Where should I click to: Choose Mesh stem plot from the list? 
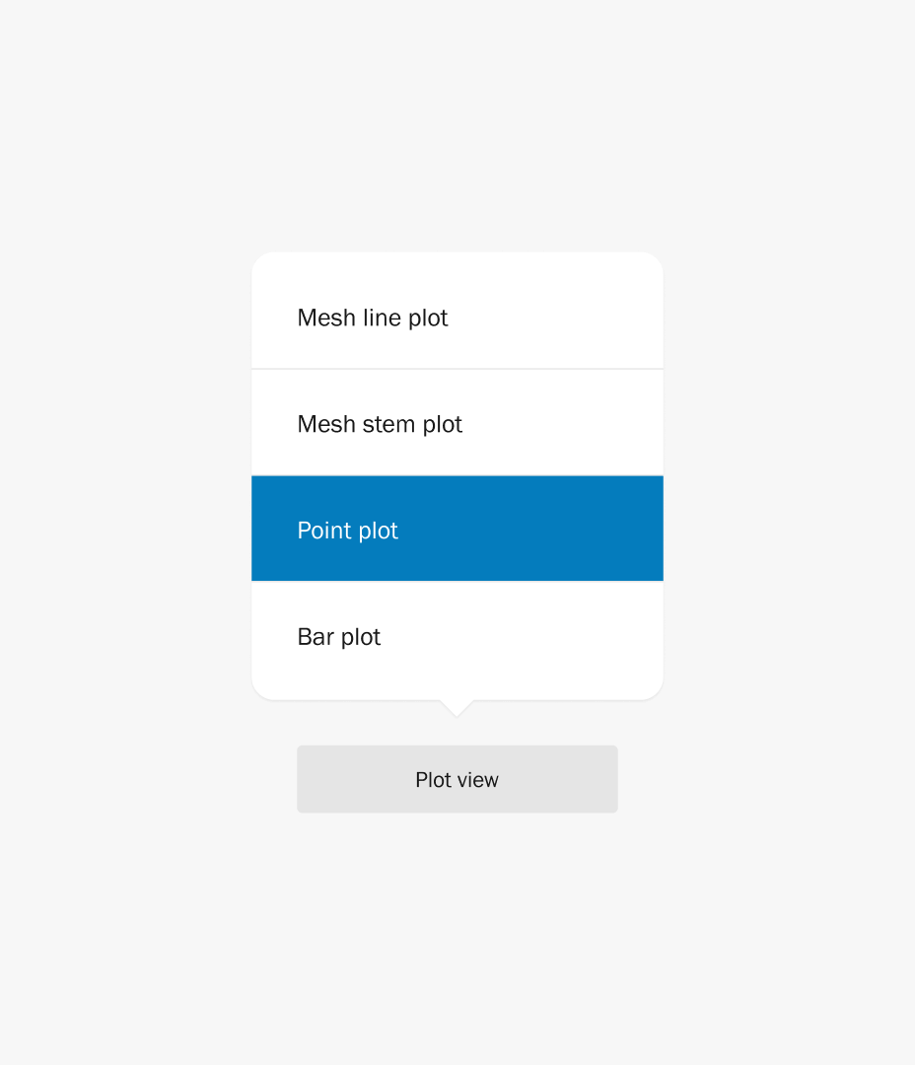click(x=457, y=424)
